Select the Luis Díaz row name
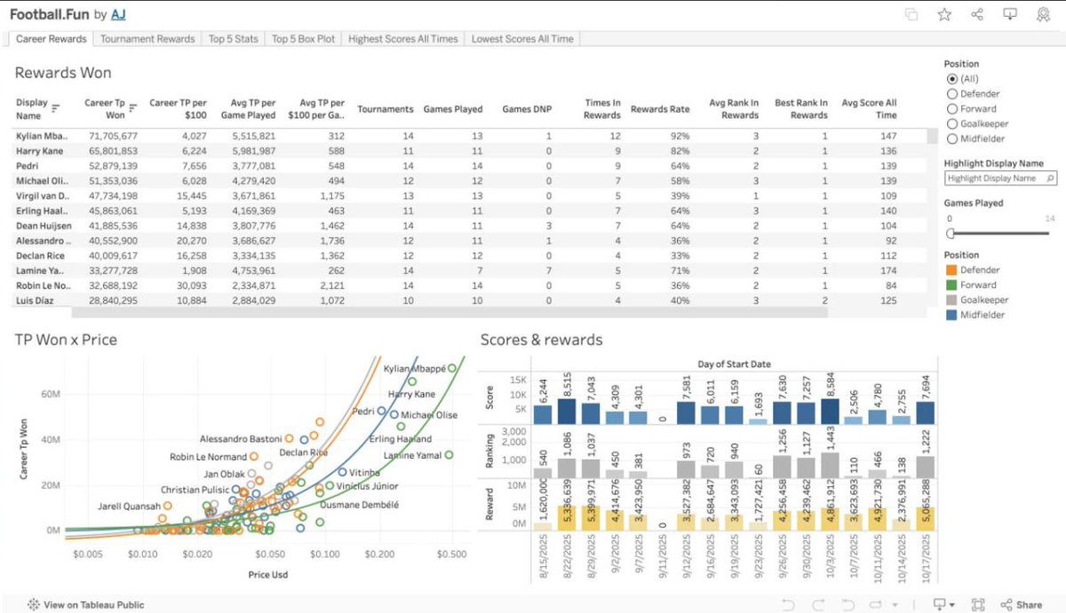 pyautogui.click(x=34, y=302)
